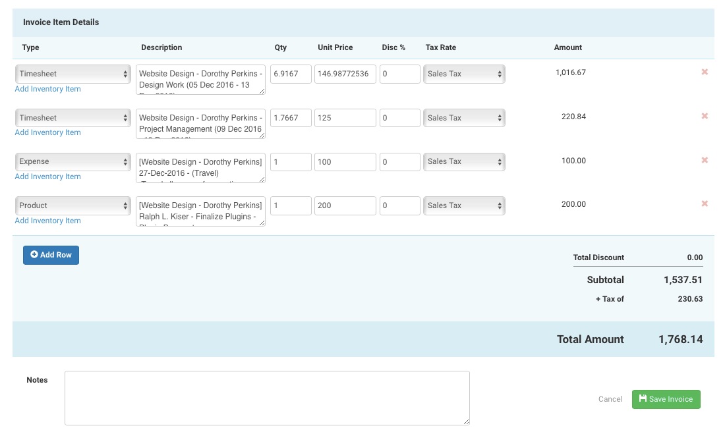Image resolution: width=725 pixels, height=434 pixels.
Task: Open the Type dropdown on the Expense row
Action: 72,161
